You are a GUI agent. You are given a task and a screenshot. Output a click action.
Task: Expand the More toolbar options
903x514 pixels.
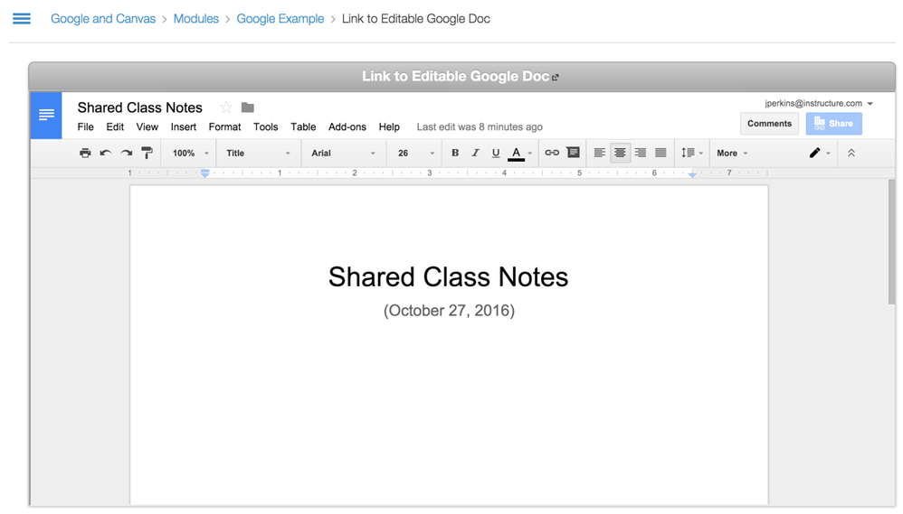732,153
